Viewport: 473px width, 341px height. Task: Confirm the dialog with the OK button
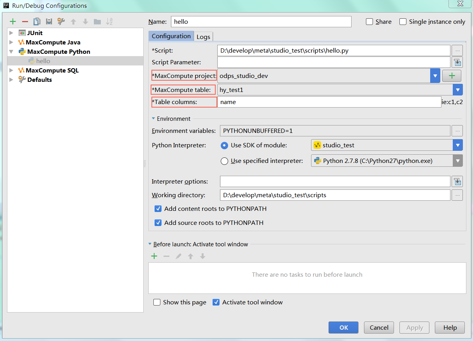click(x=344, y=328)
